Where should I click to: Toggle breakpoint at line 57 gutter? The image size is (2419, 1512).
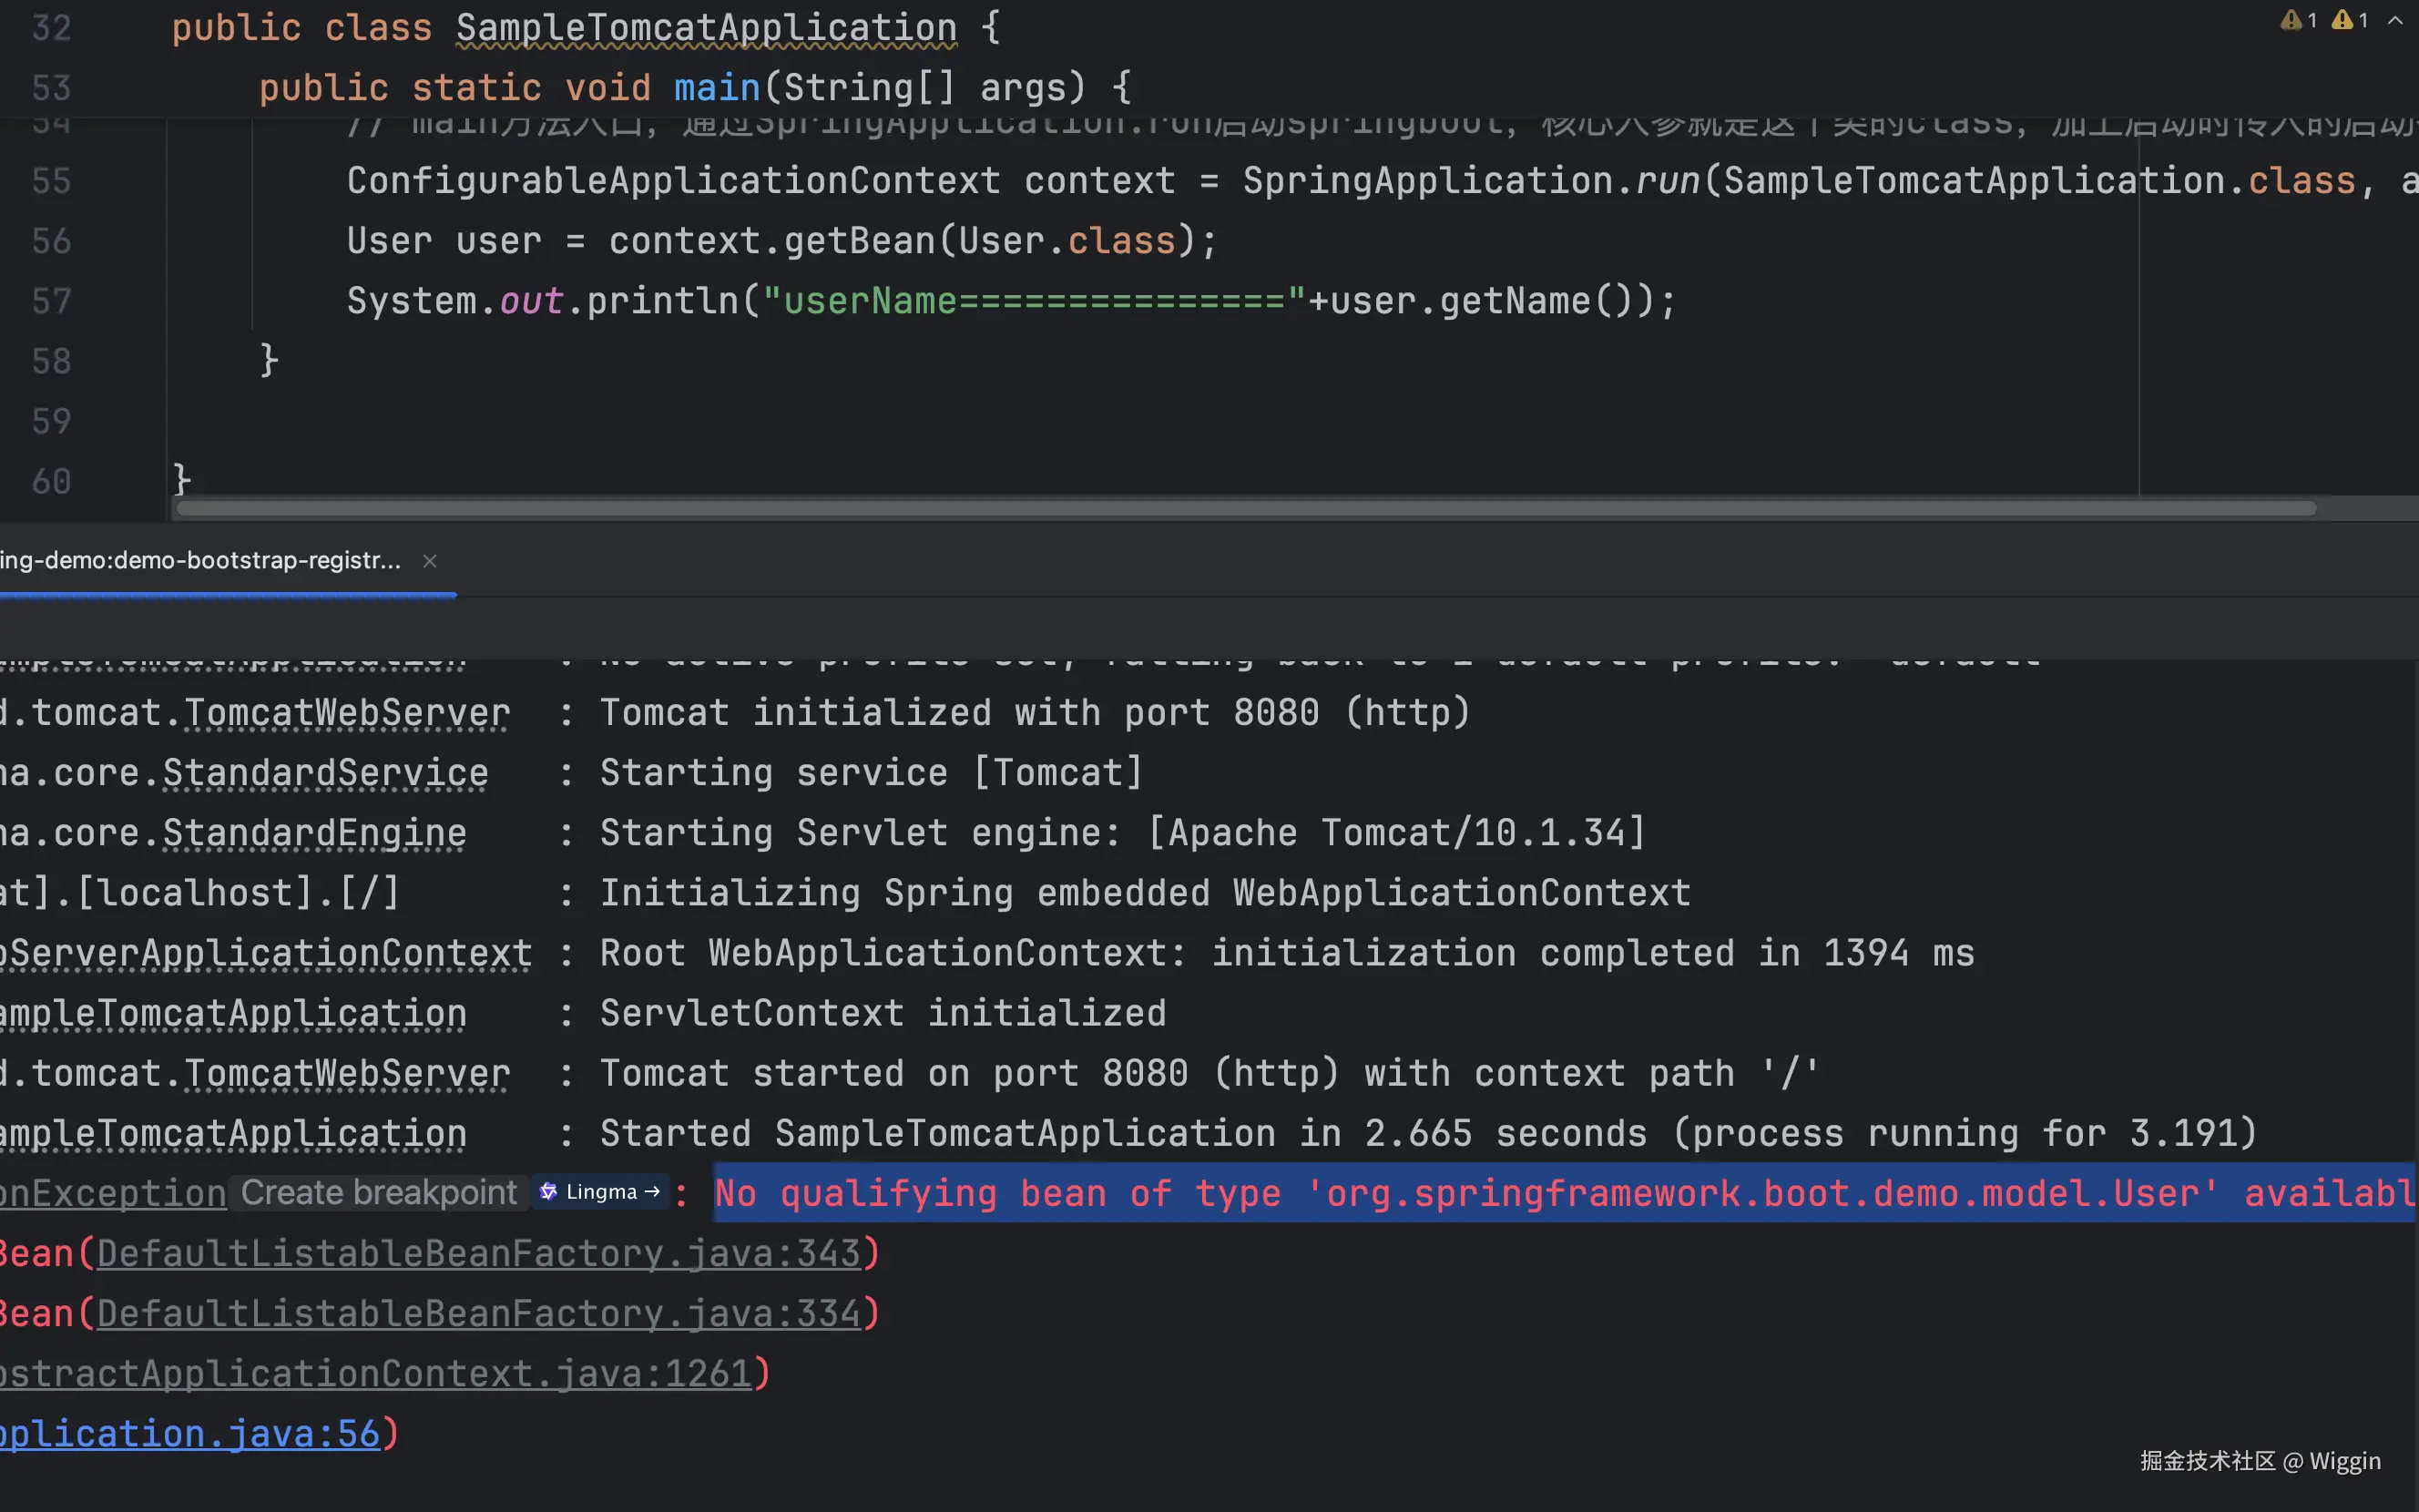click(x=51, y=301)
